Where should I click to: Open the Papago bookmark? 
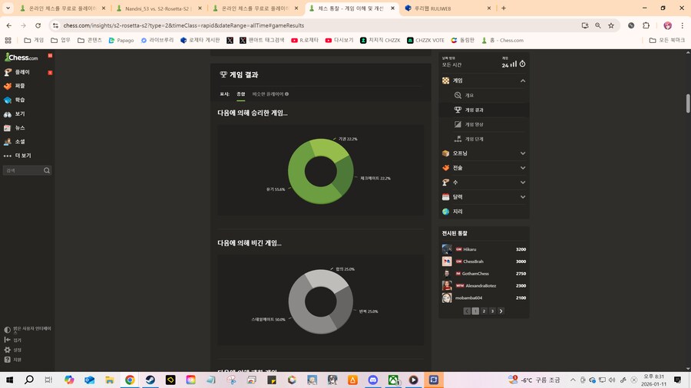point(121,41)
